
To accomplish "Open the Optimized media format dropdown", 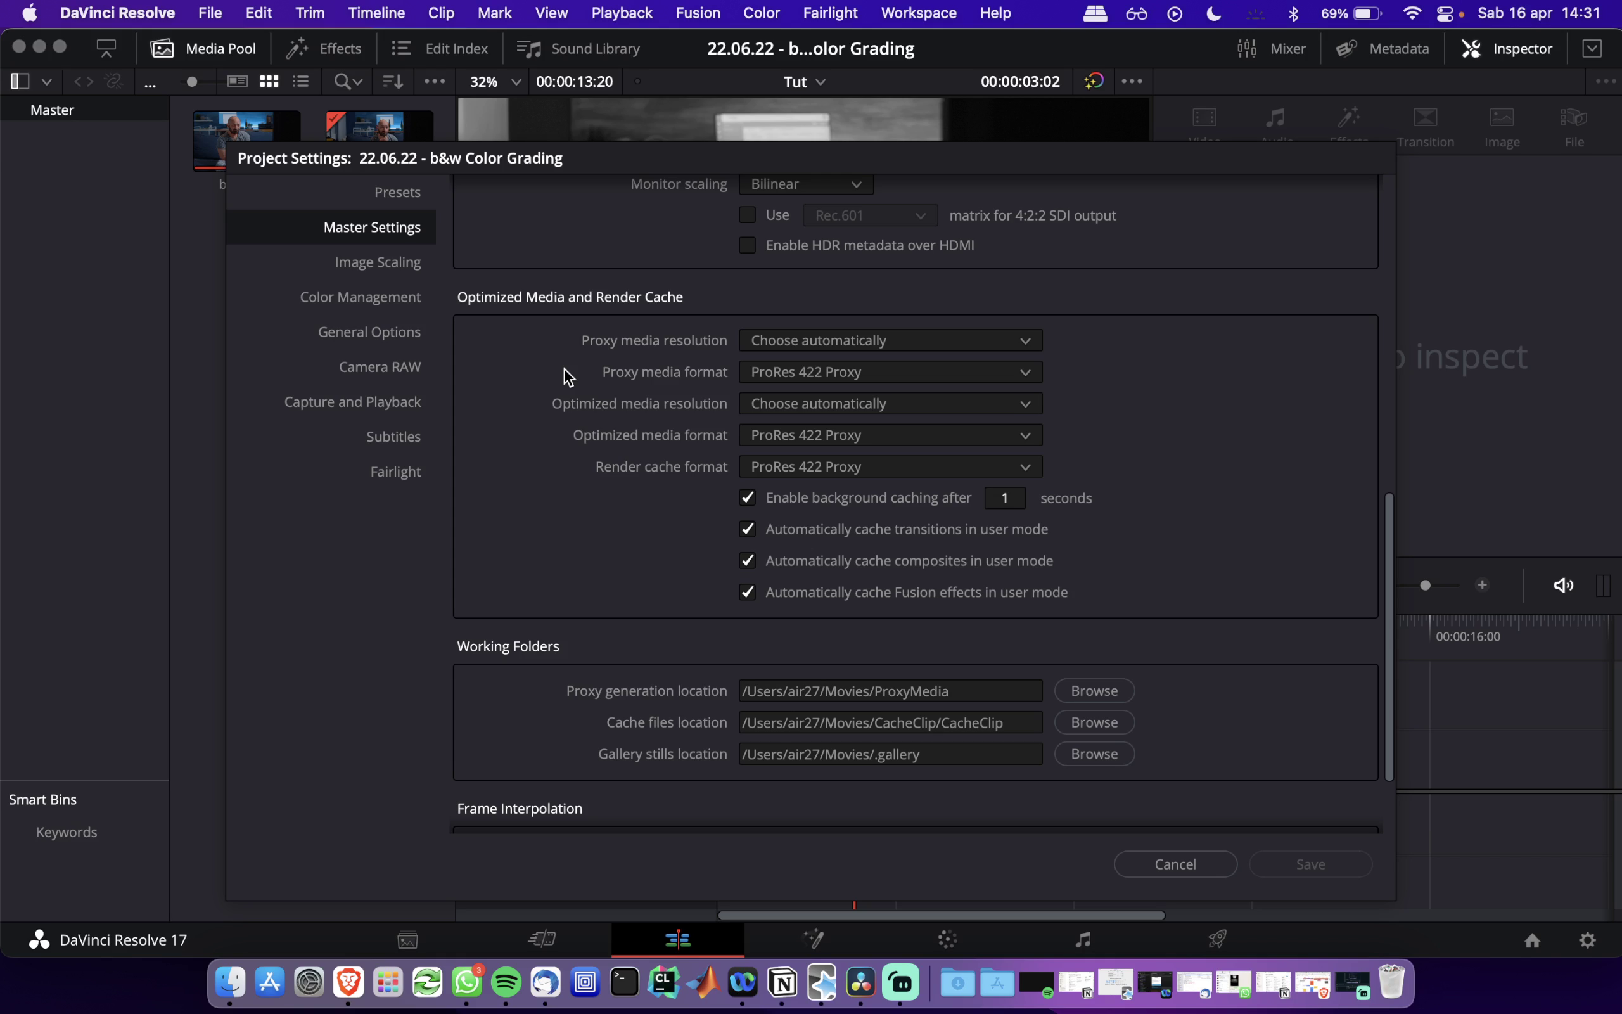I will pyautogui.click(x=890, y=435).
